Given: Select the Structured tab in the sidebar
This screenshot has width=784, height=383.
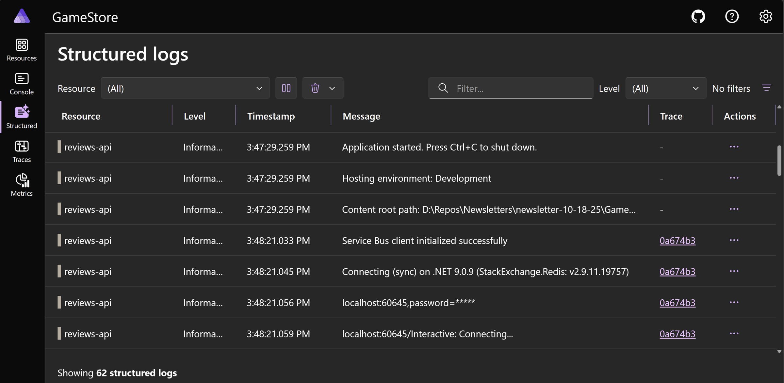Looking at the screenshot, I should click(x=22, y=117).
